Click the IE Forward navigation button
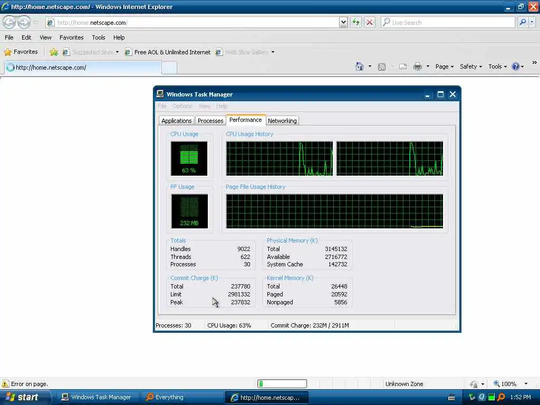Image resolution: width=540 pixels, height=405 pixels. 24,22
